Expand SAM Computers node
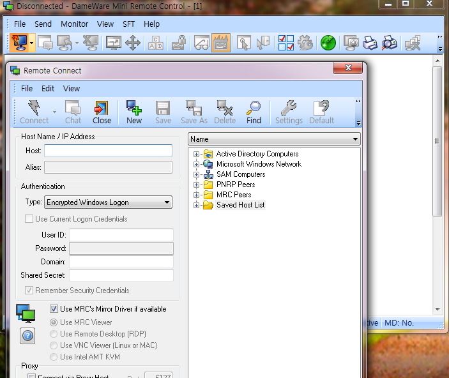Viewport: 449px width, 378px height. (x=196, y=175)
